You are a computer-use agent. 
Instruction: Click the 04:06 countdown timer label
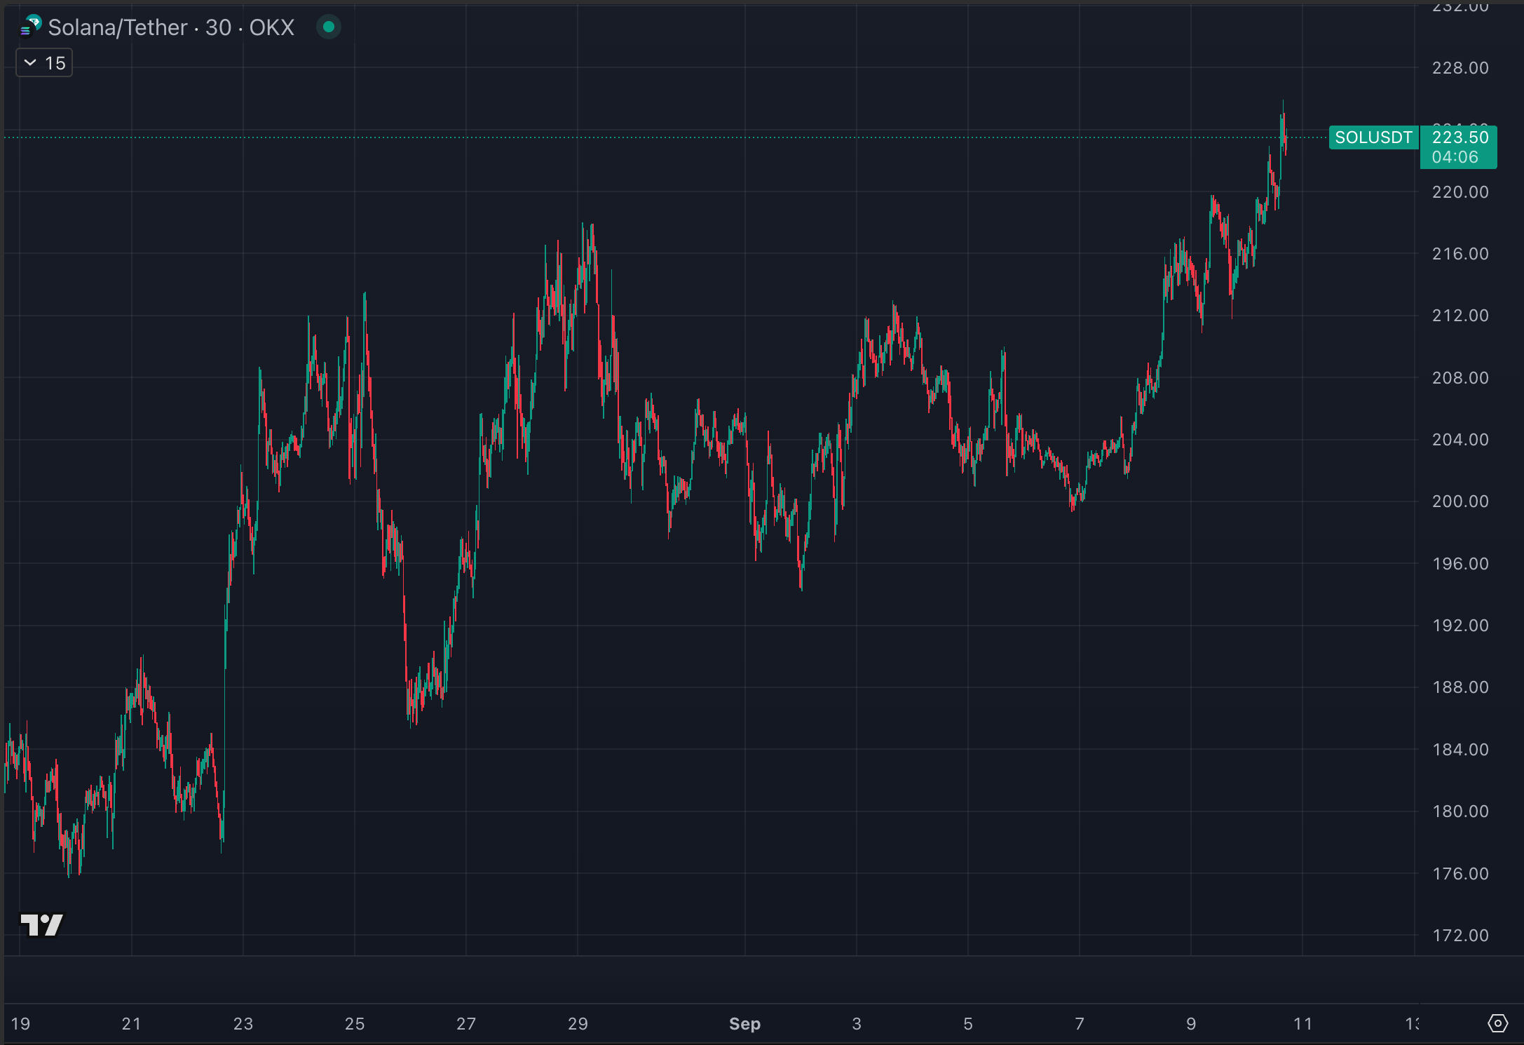(1455, 157)
